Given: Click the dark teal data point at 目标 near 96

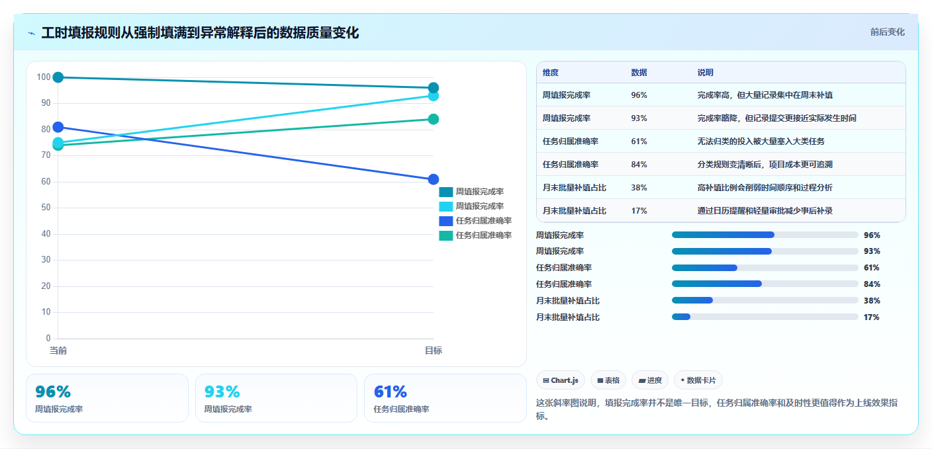Looking at the screenshot, I should (x=434, y=88).
